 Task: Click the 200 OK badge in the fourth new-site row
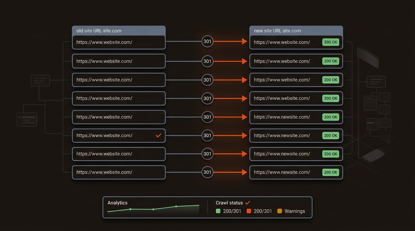[x=331, y=98]
